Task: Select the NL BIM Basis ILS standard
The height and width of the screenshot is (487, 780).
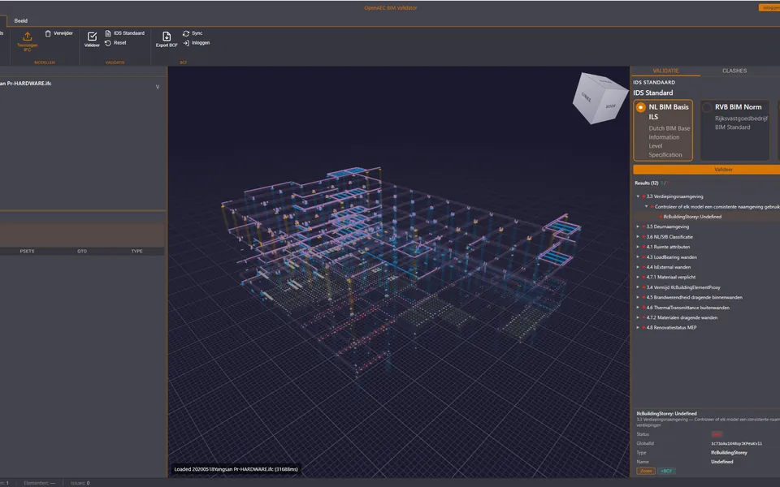Action: 663,130
